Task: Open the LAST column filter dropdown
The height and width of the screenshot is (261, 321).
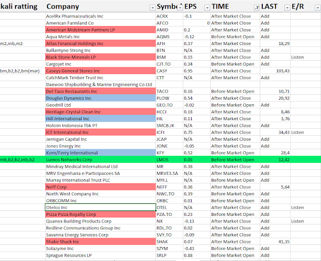Action: [x=287, y=8]
